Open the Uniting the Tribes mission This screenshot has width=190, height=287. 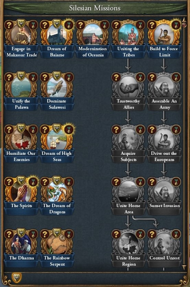click(128, 35)
